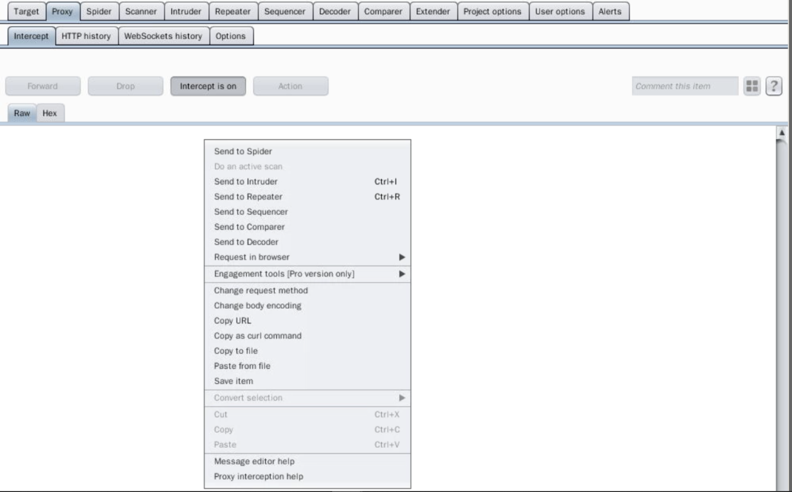Expand the Request in browser submenu arrow
The height and width of the screenshot is (492, 792).
tap(402, 257)
